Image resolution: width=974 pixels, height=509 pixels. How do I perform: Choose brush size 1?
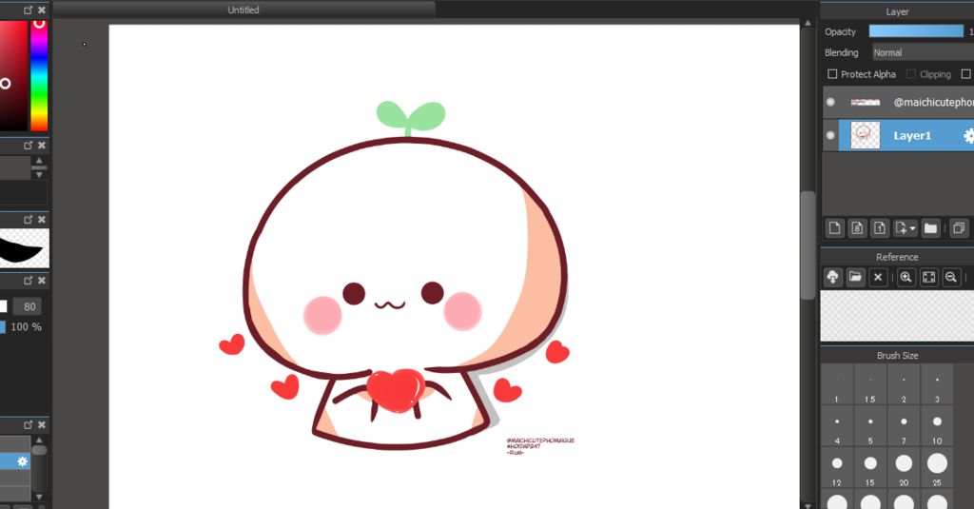tap(837, 384)
